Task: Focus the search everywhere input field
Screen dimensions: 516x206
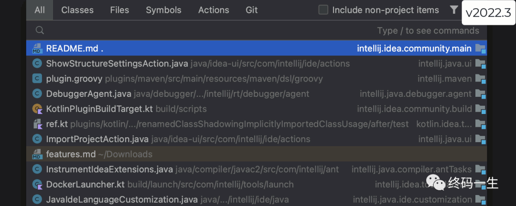Action: pyautogui.click(x=257, y=31)
